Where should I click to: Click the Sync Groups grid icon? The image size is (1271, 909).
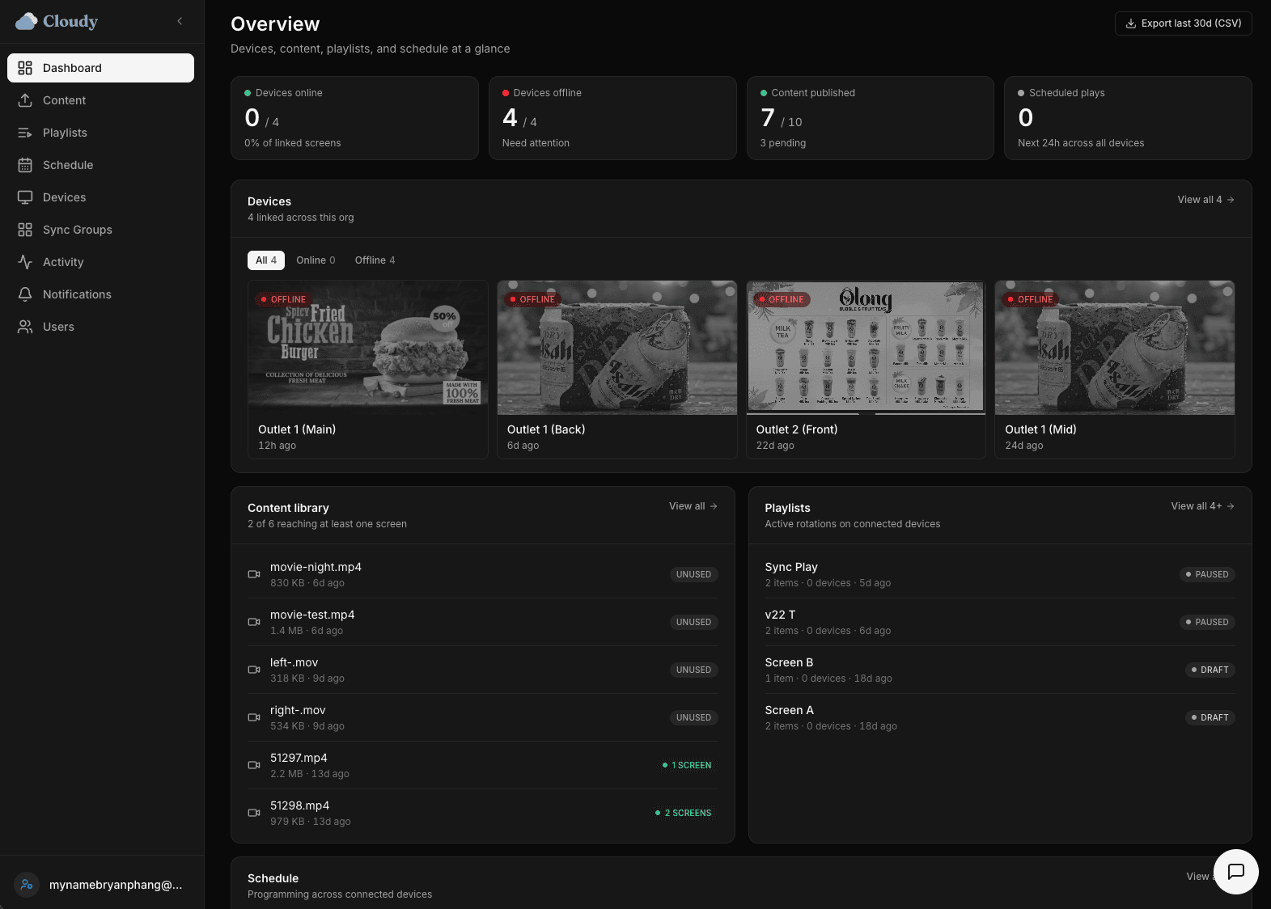(25, 230)
